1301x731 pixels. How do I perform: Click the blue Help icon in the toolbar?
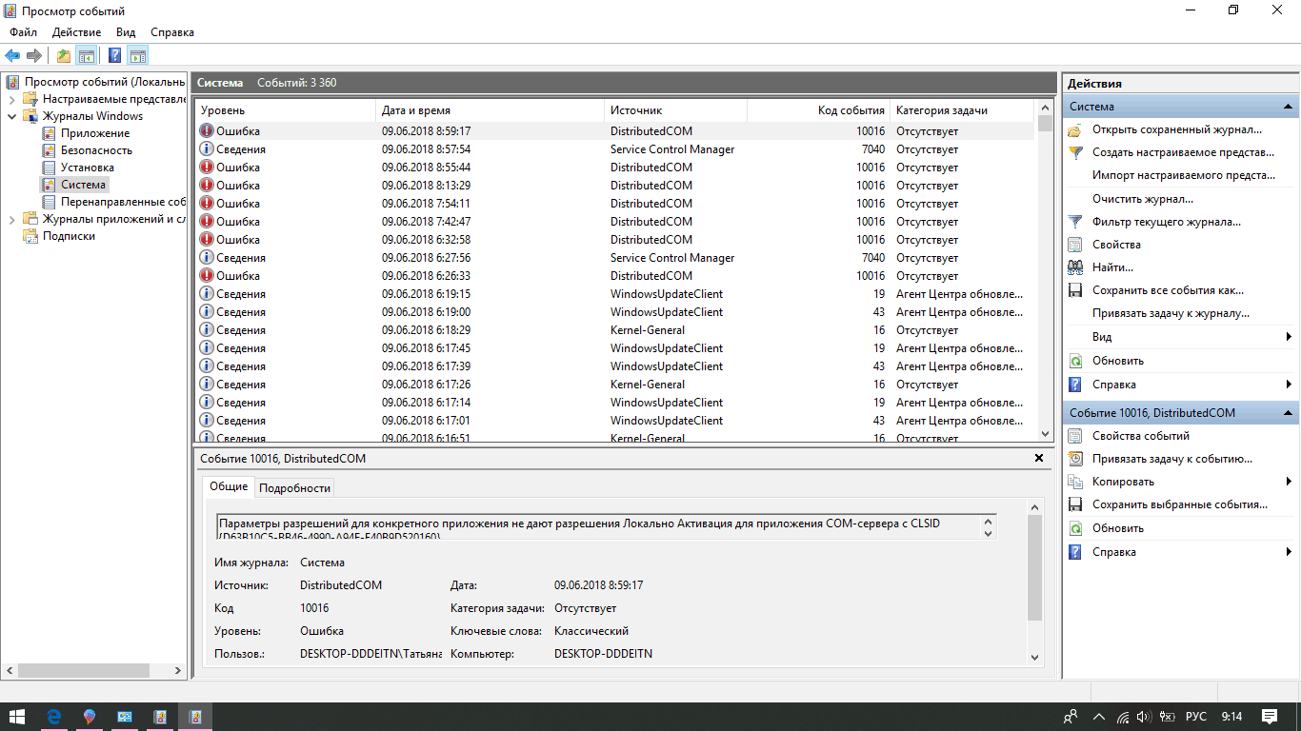click(x=114, y=55)
